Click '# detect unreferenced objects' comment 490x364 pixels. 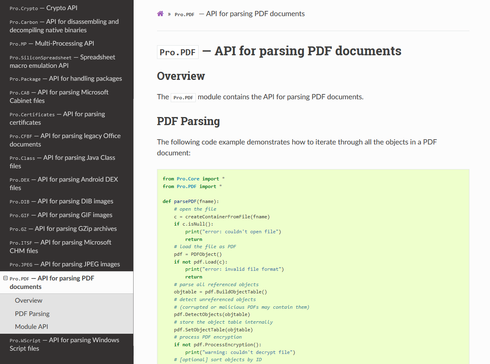pos(215,299)
